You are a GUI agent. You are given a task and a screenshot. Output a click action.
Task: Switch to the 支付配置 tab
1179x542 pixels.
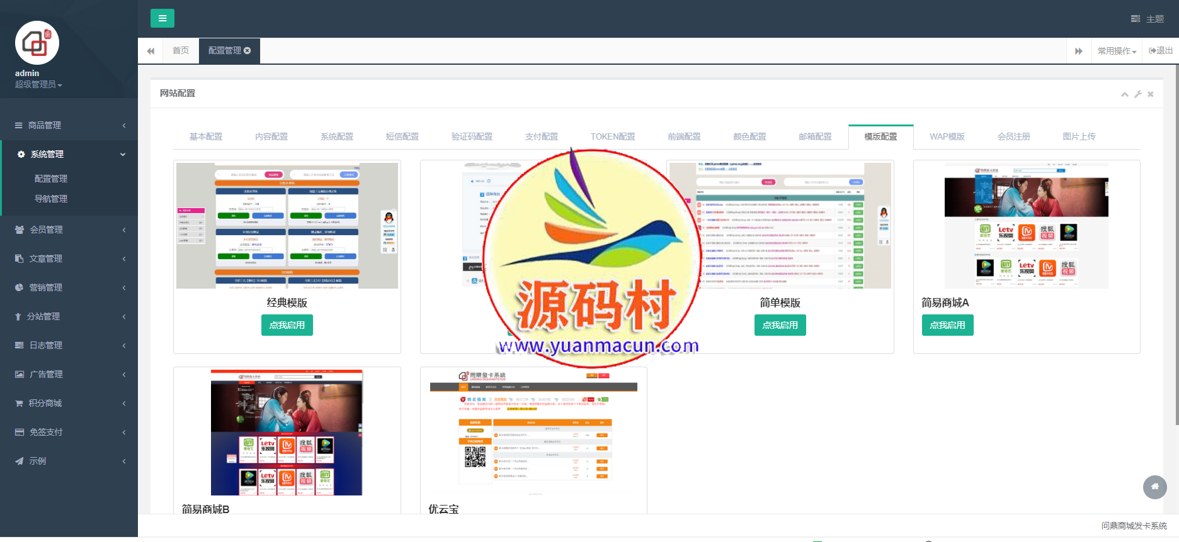click(x=541, y=136)
